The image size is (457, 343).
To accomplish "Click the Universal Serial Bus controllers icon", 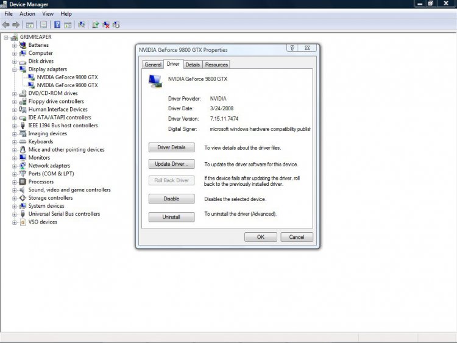I will pyautogui.click(x=23, y=214).
